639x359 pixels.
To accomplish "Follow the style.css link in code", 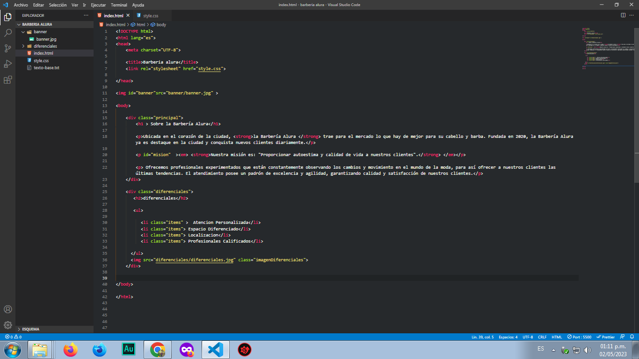I will (210, 68).
